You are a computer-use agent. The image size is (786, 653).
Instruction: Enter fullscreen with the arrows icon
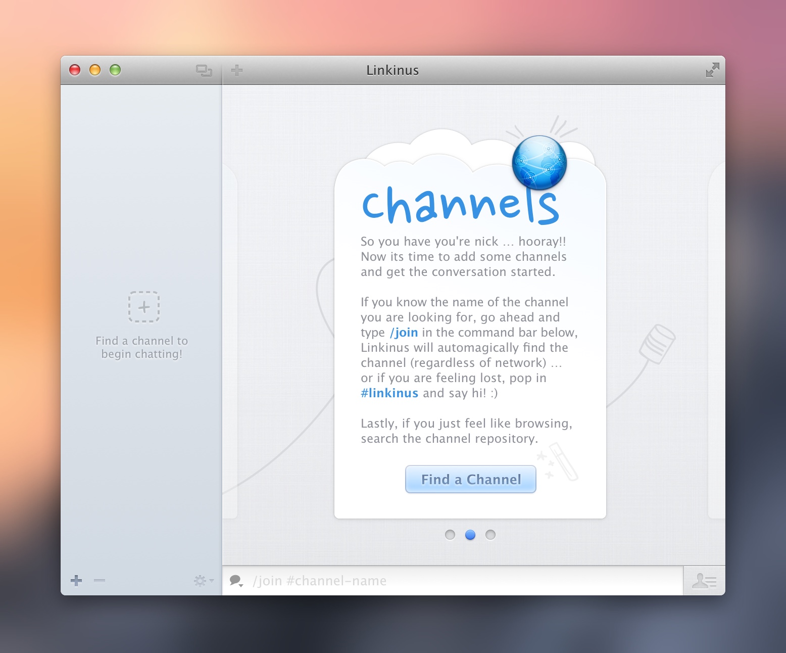tap(712, 70)
